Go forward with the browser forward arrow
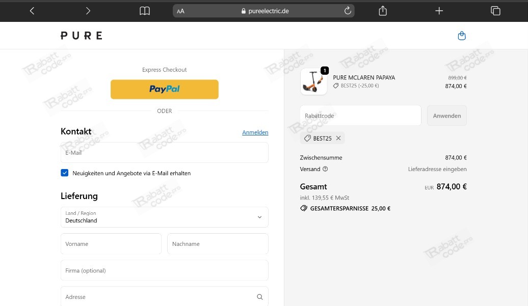 click(x=88, y=11)
